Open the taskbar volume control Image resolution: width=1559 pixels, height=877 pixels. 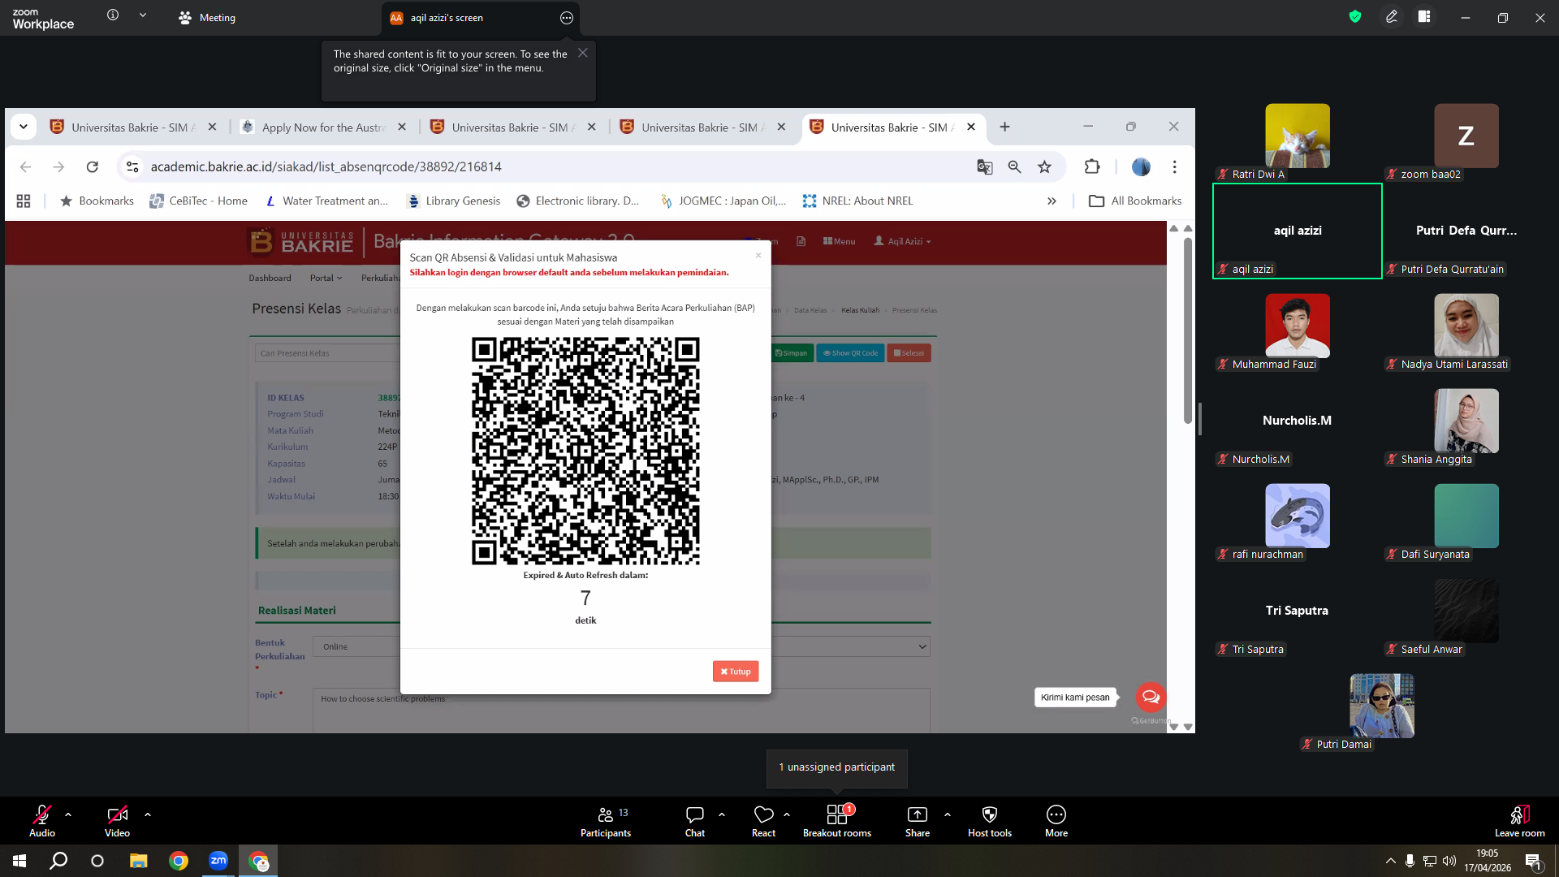tap(1449, 861)
